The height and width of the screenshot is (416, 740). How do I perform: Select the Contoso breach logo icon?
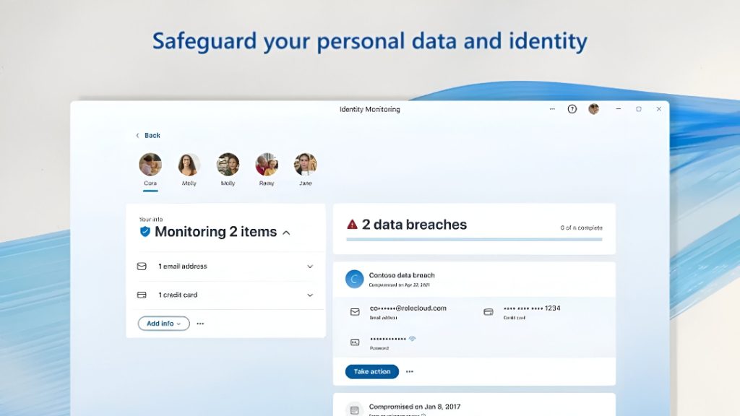(354, 279)
